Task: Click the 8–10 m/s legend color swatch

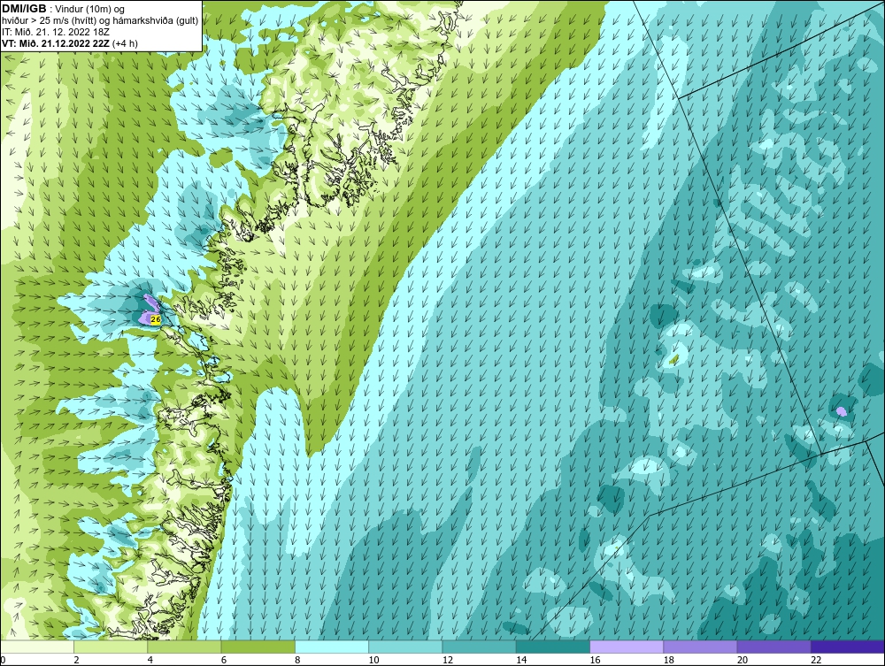Action: click(332, 647)
